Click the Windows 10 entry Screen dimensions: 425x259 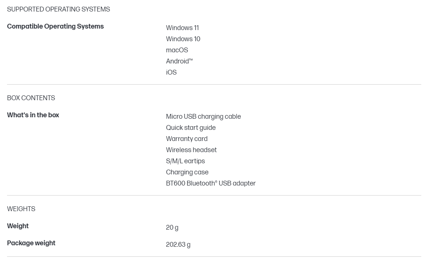[x=183, y=39]
